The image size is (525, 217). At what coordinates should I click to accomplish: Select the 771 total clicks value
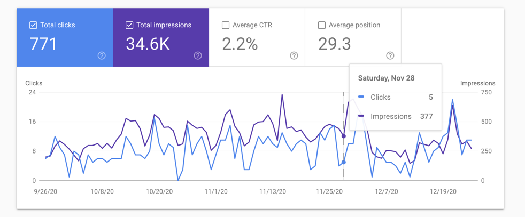43,44
